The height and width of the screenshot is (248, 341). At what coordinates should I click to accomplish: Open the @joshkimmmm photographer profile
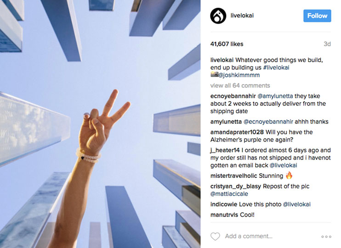(239, 75)
